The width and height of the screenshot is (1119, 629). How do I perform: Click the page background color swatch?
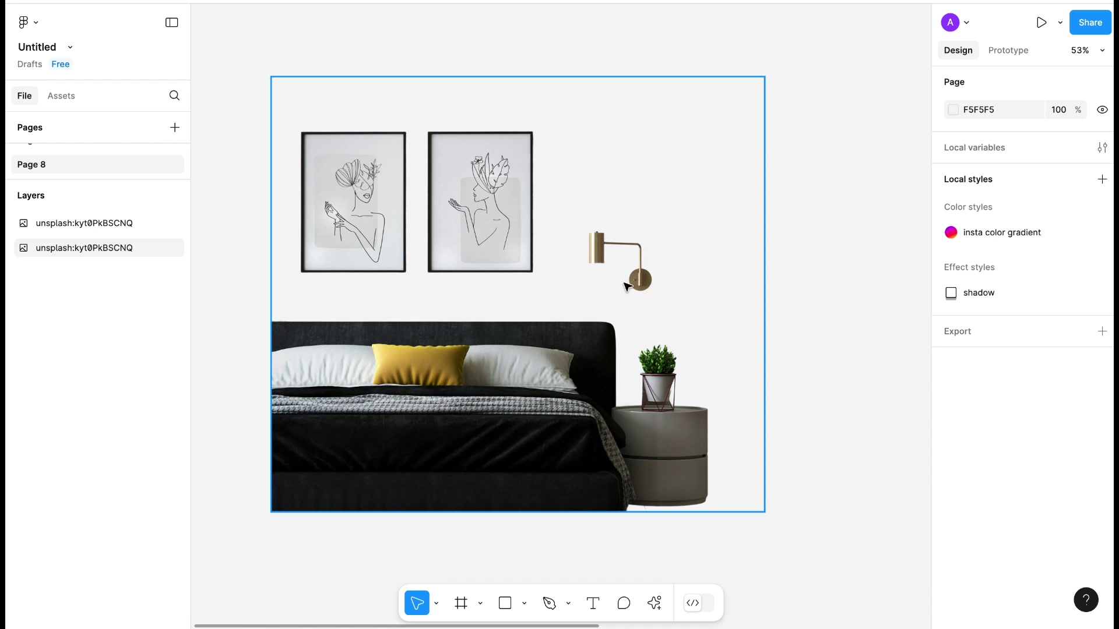click(953, 109)
